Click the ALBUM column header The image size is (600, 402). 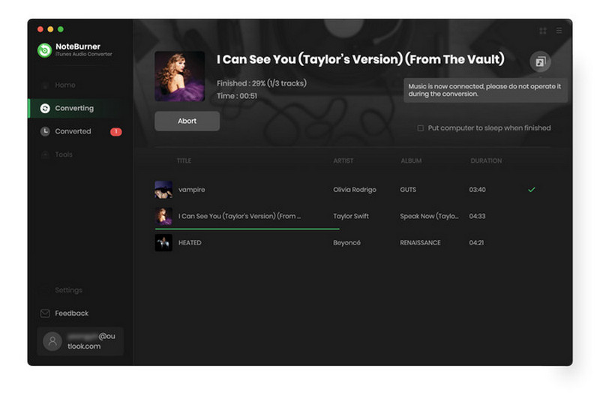tap(411, 160)
